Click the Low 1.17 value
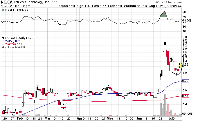The image size is (207, 121). [99, 6]
